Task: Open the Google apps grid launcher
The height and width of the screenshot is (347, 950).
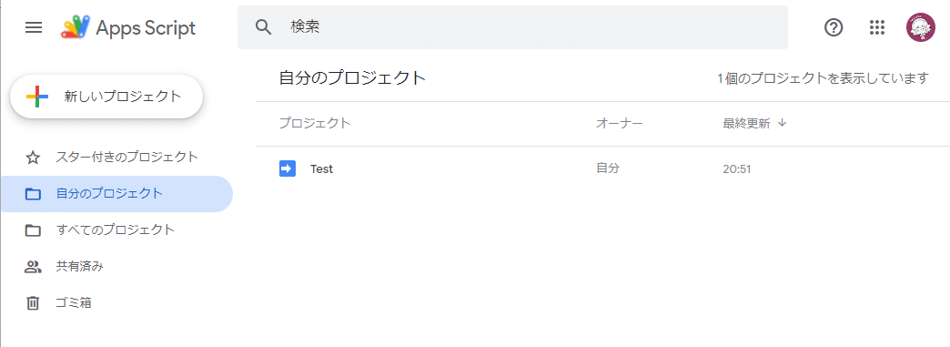Action: [x=876, y=27]
